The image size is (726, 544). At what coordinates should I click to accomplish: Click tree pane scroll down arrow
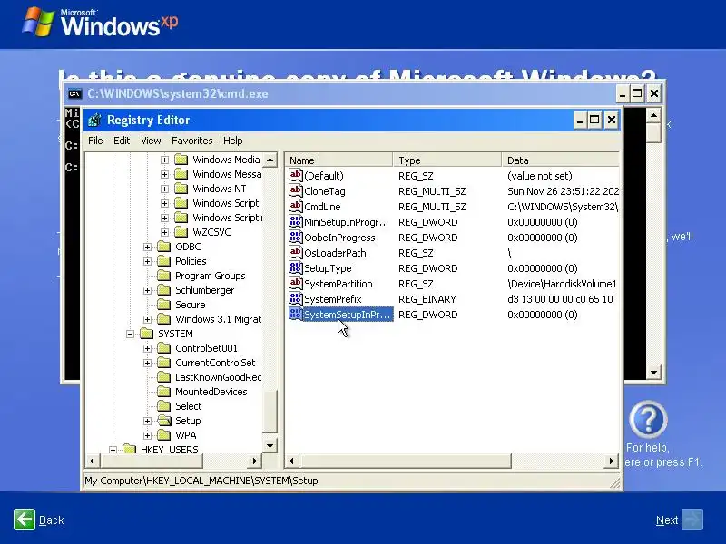coord(270,446)
